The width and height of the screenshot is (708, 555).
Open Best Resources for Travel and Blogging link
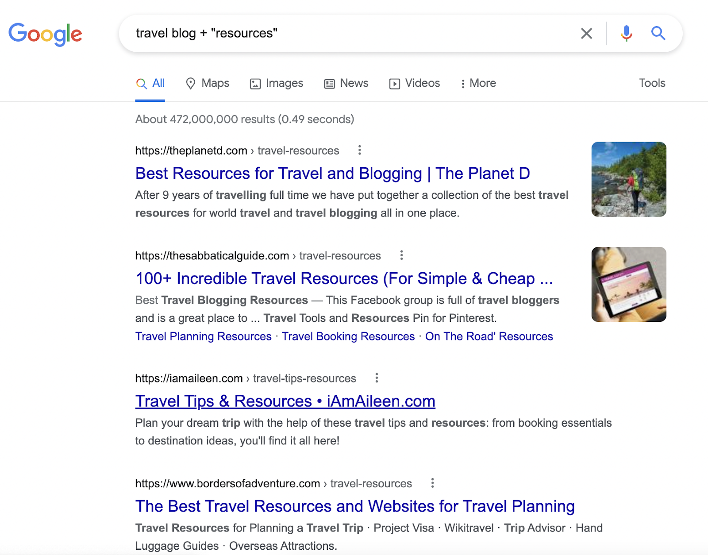click(x=333, y=173)
